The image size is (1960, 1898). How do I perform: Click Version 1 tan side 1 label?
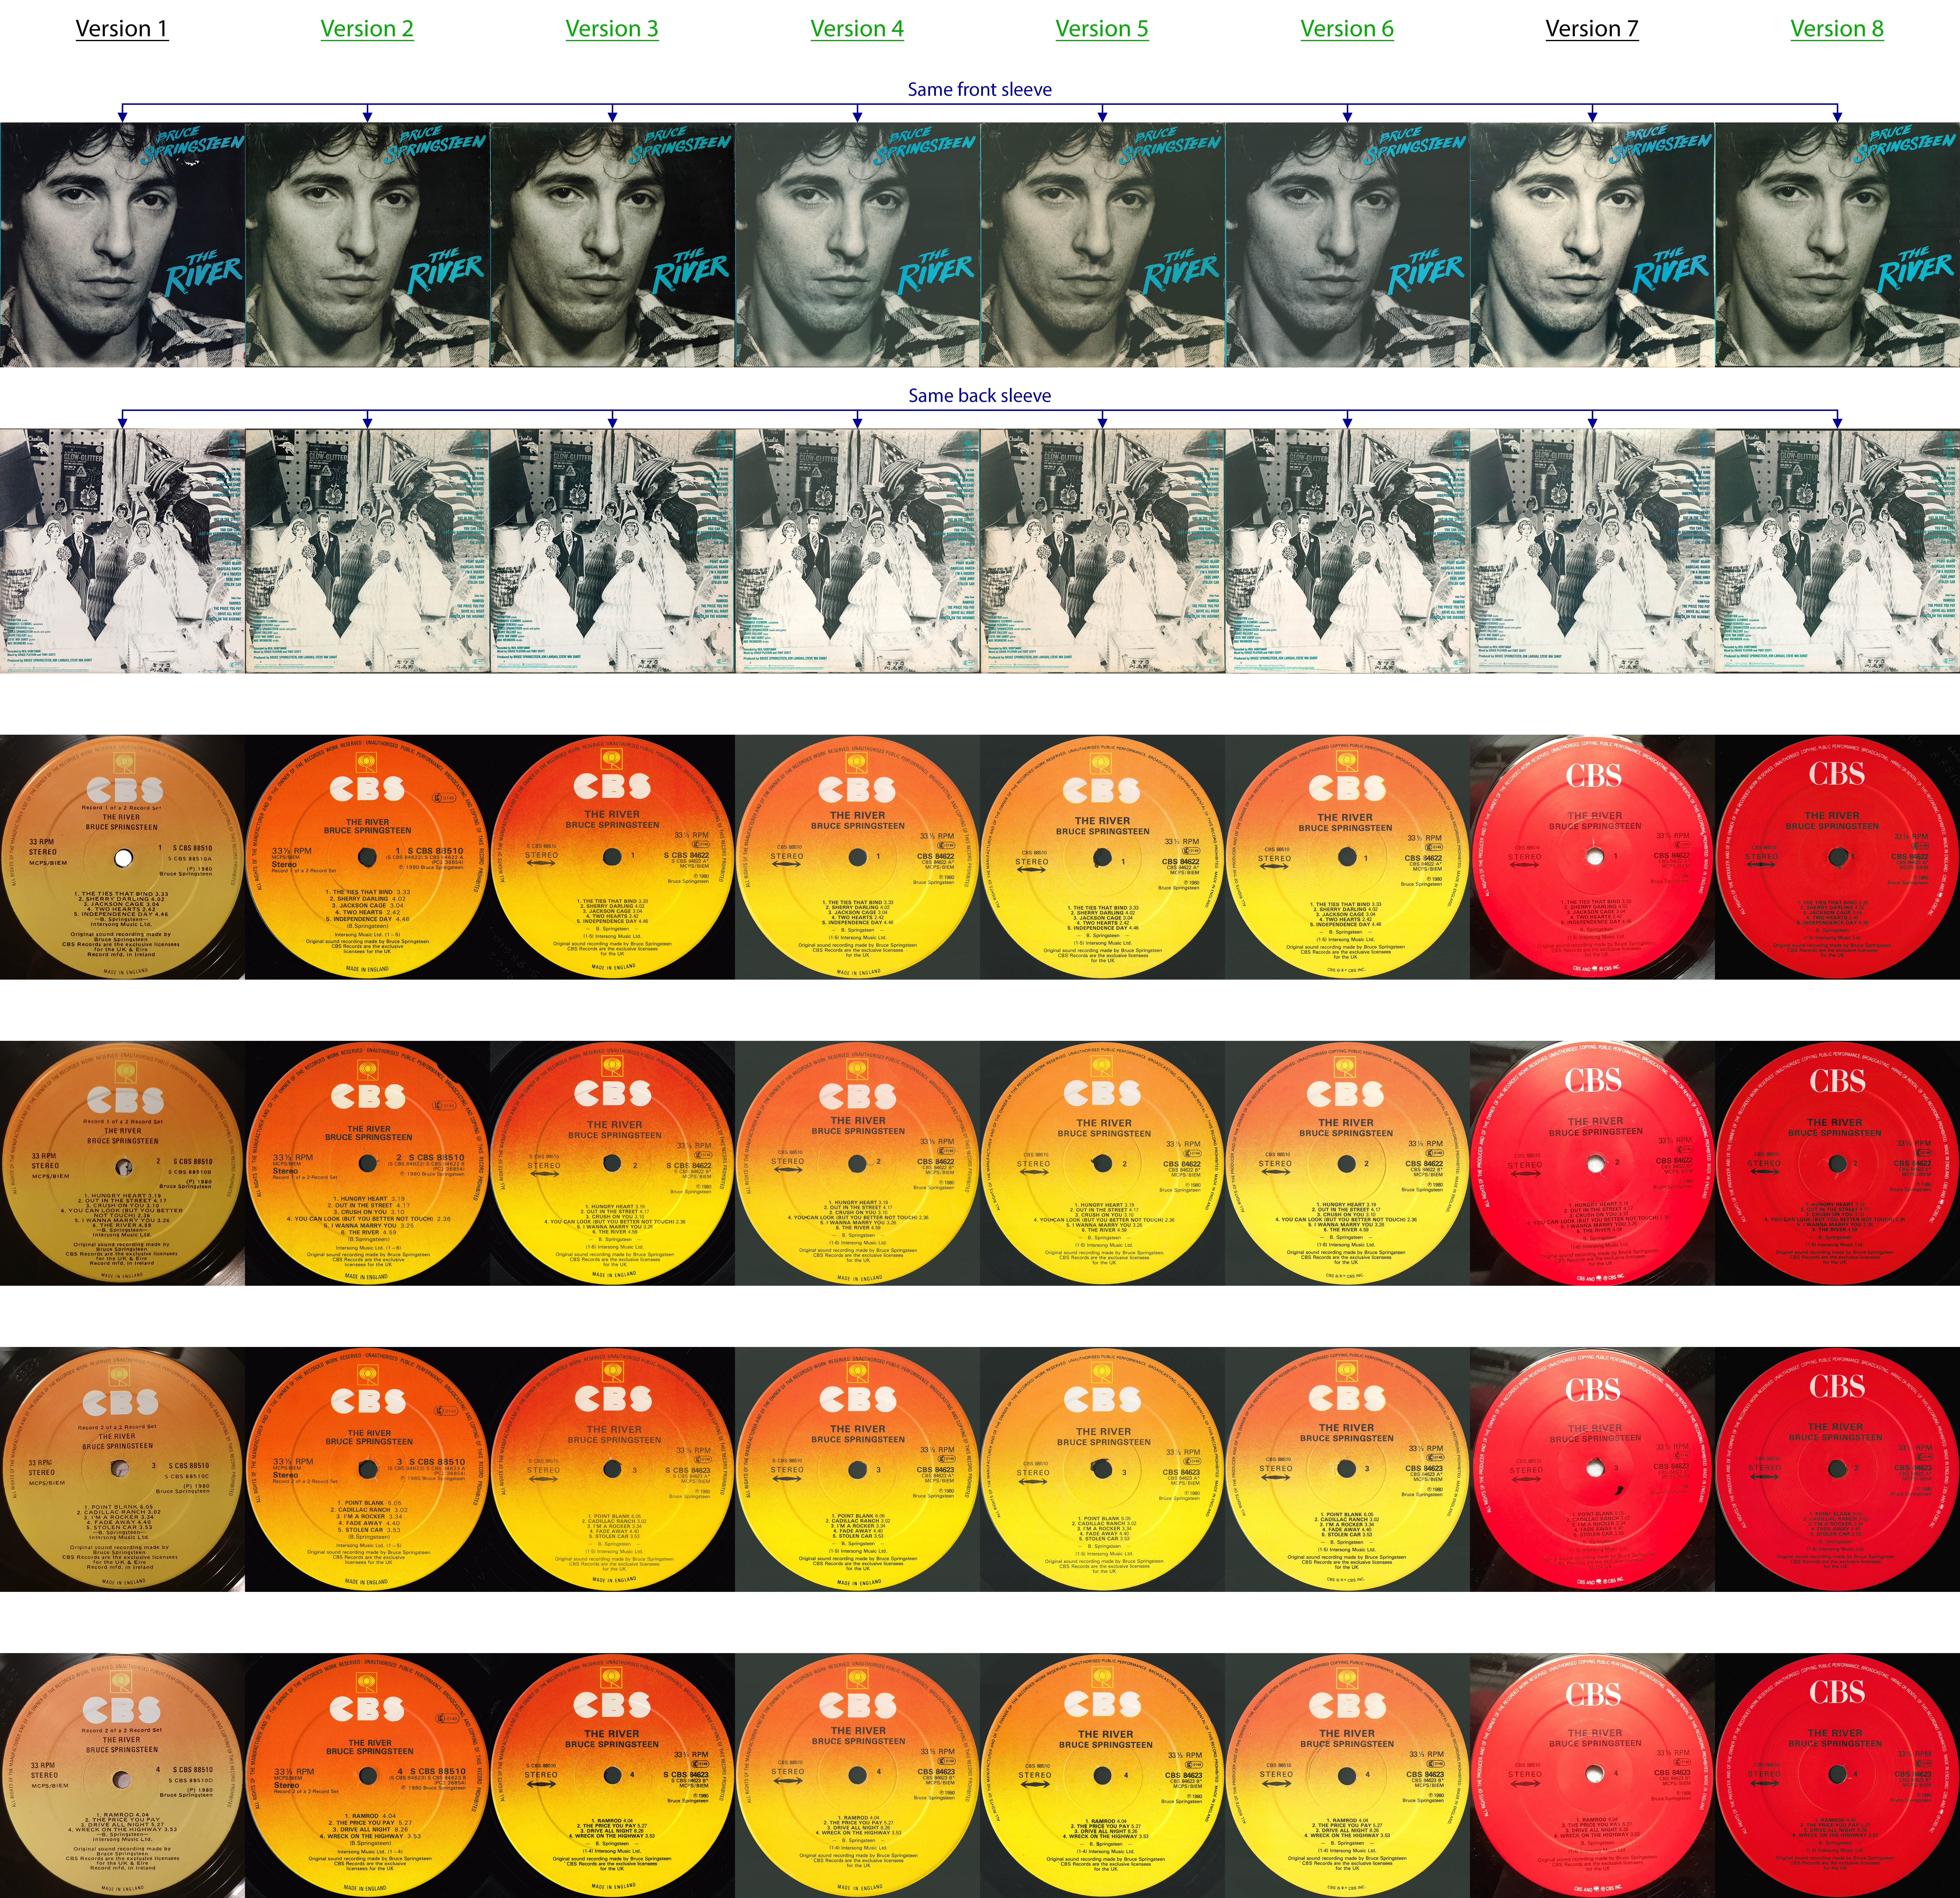click(x=122, y=858)
